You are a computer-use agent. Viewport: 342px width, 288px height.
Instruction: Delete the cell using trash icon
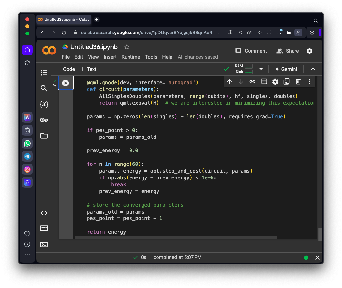(x=298, y=82)
